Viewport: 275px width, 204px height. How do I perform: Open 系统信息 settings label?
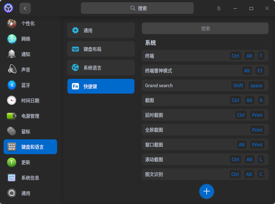(x=30, y=178)
